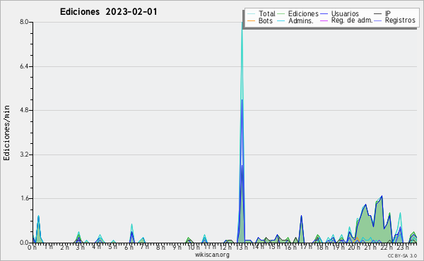This screenshot has width=424, height=261.
Task: Click the Bots legend orange line swatch
Action: (x=251, y=20)
